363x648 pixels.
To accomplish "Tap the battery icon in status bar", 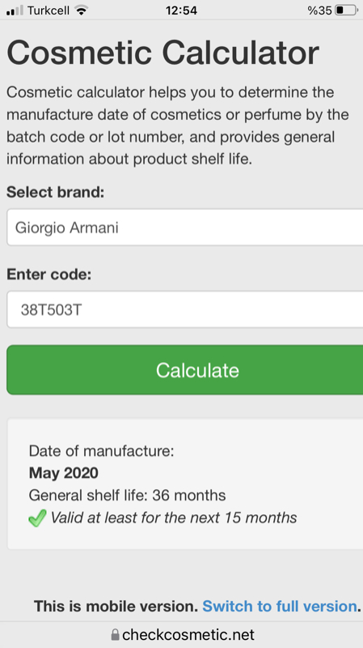I will point(346,11).
